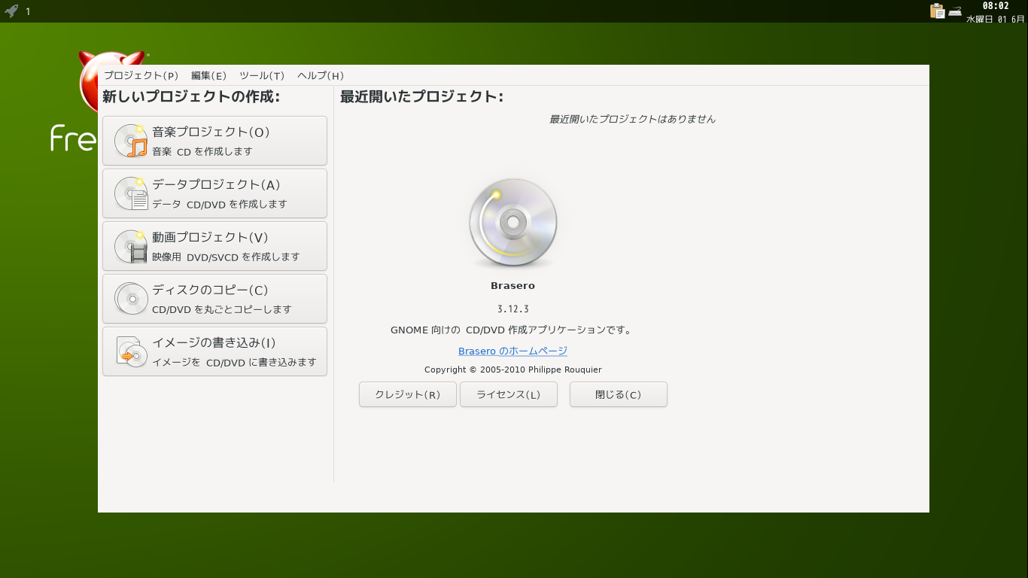The image size is (1028, 578).
Task: Click the 最近開いたプロジェクト heading
Action: [x=421, y=96]
